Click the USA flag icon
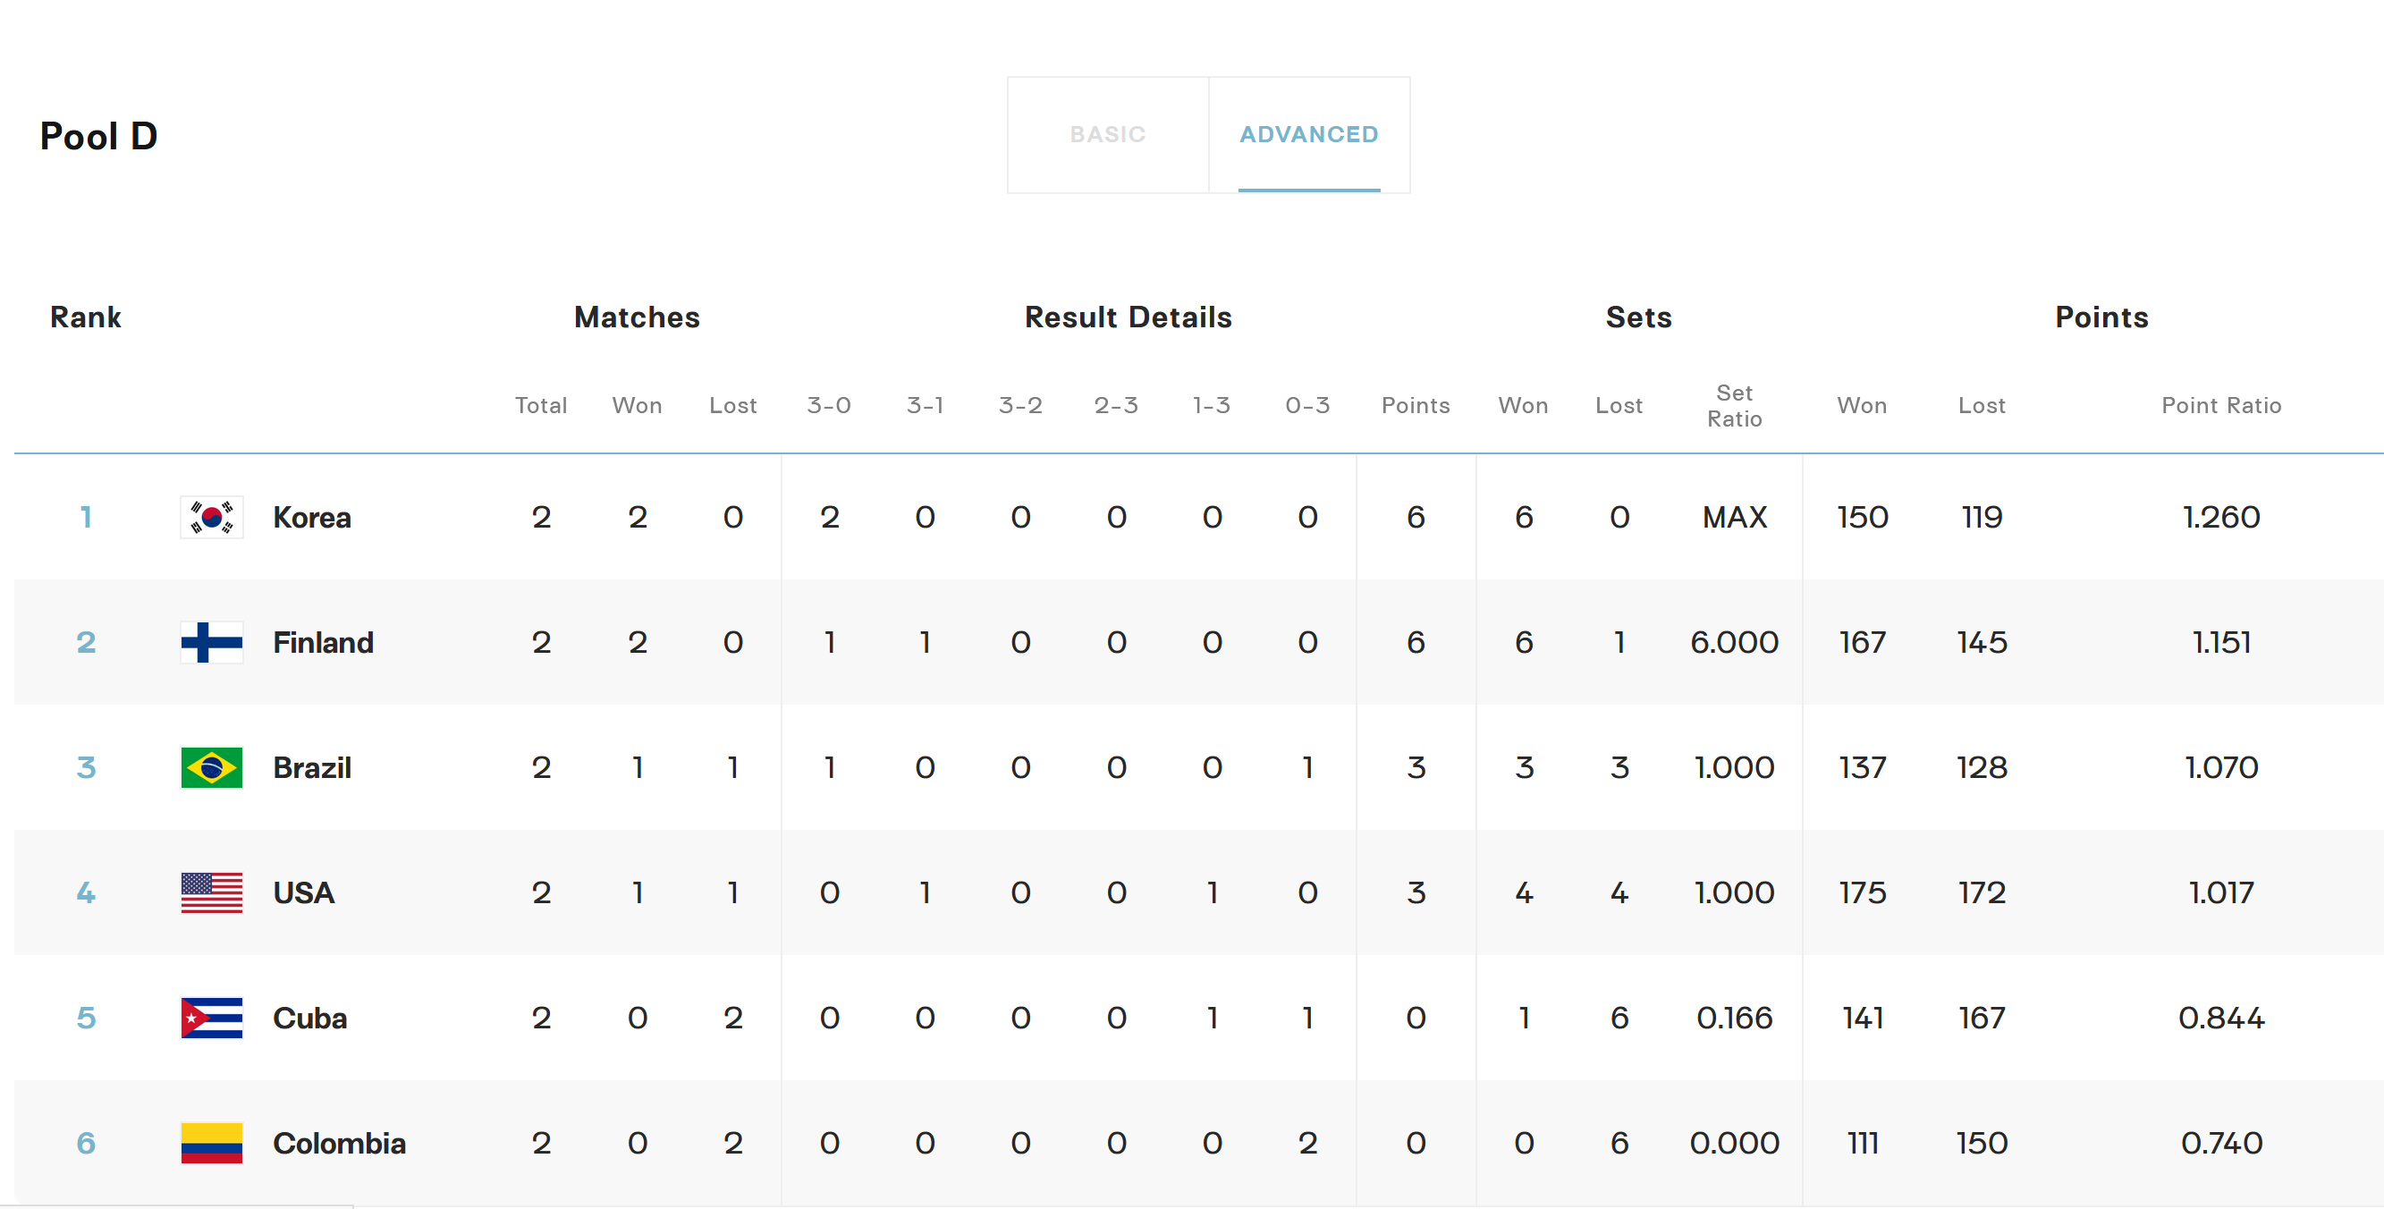2384x1209 pixels. coord(211,892)
